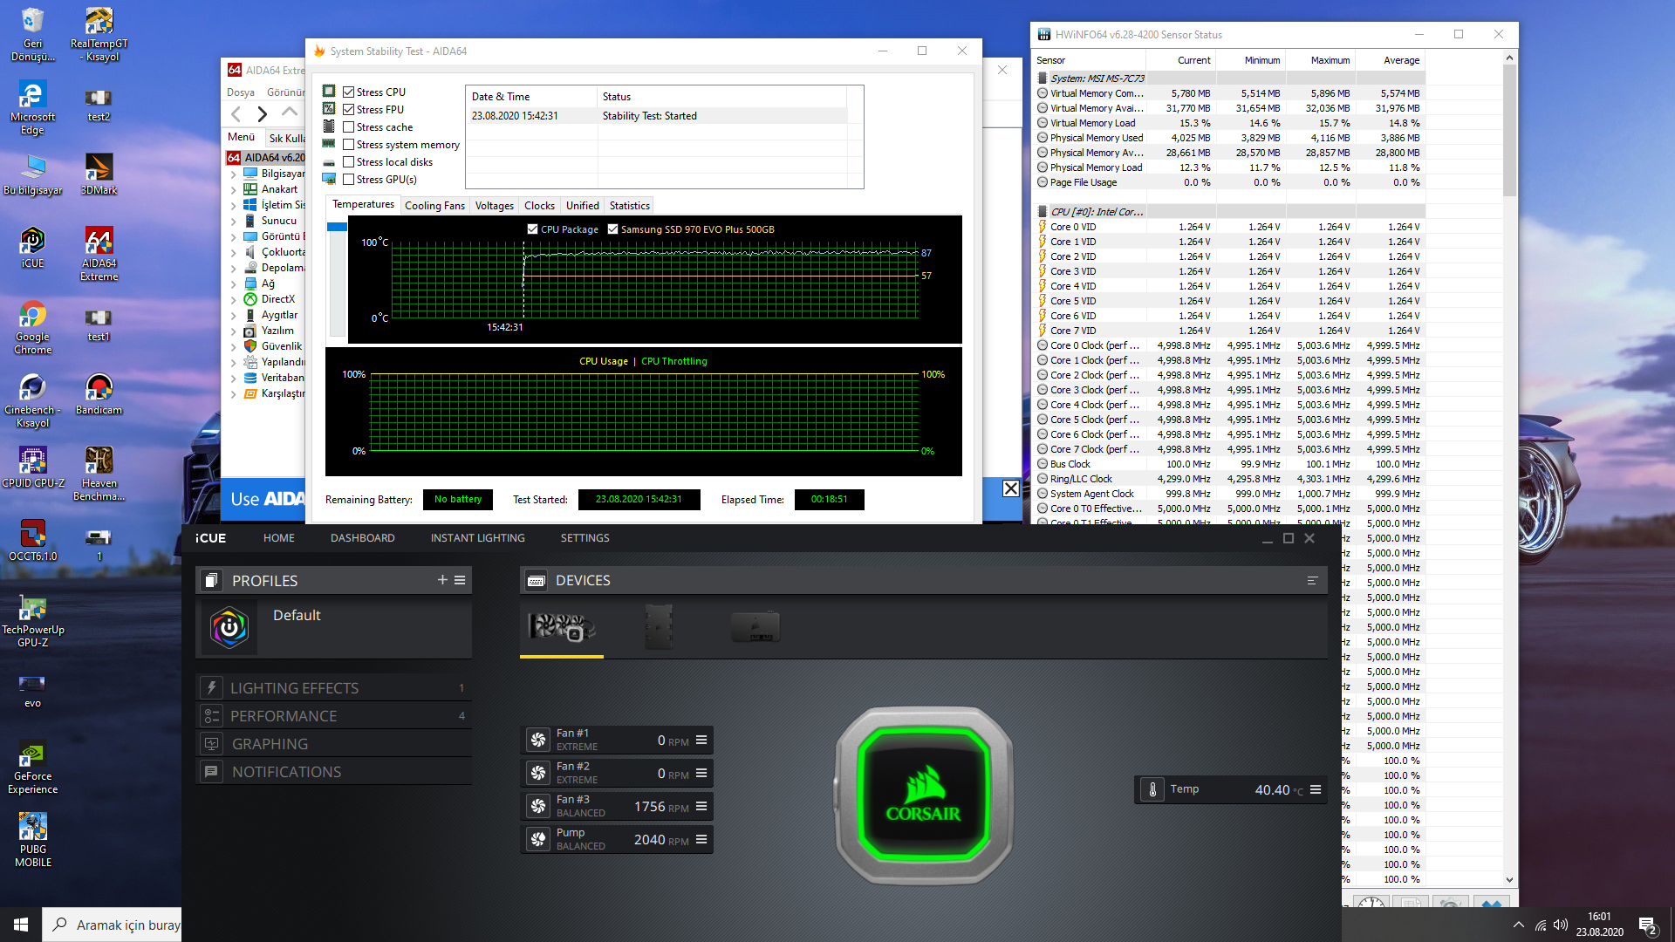The height and width of the screenshot is (942, 1675).
Task: Open Temp sensor options menu icon
Action: 1316,789
